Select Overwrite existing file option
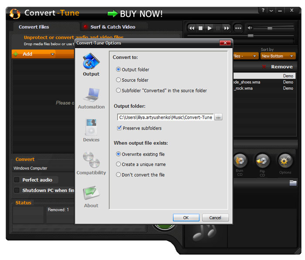 click(x=118, y=154)
